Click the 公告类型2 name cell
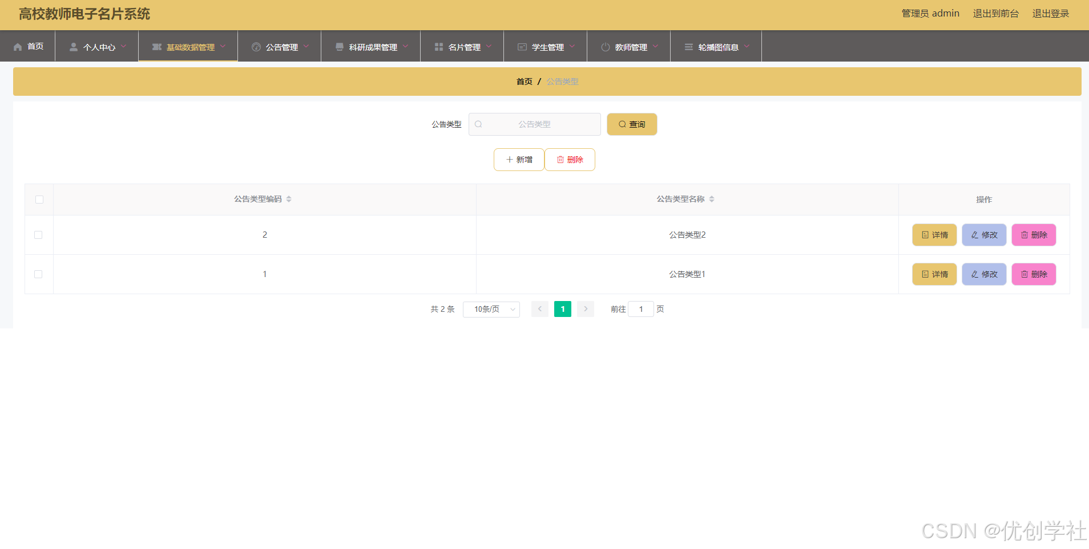Viewport: 1089px width, 549px height. (687, 235)
